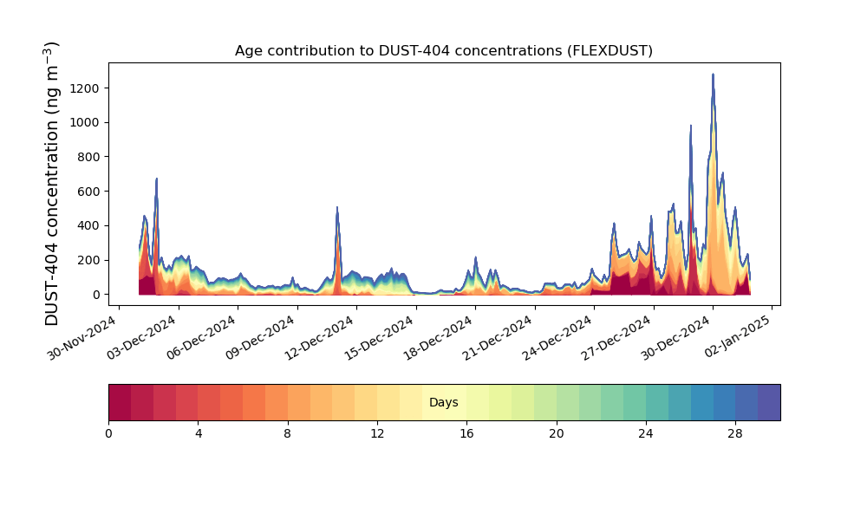867x520 pixels.
Task: Click y-axis tick value 1000
Action: (x=85, y=123)
